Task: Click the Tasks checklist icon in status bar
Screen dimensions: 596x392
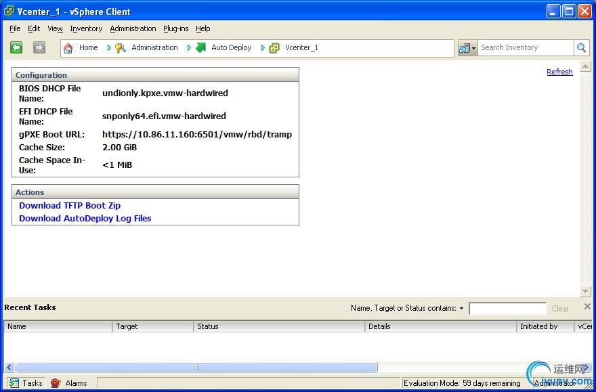Action: pyautogui.click(x=14, y=383)
